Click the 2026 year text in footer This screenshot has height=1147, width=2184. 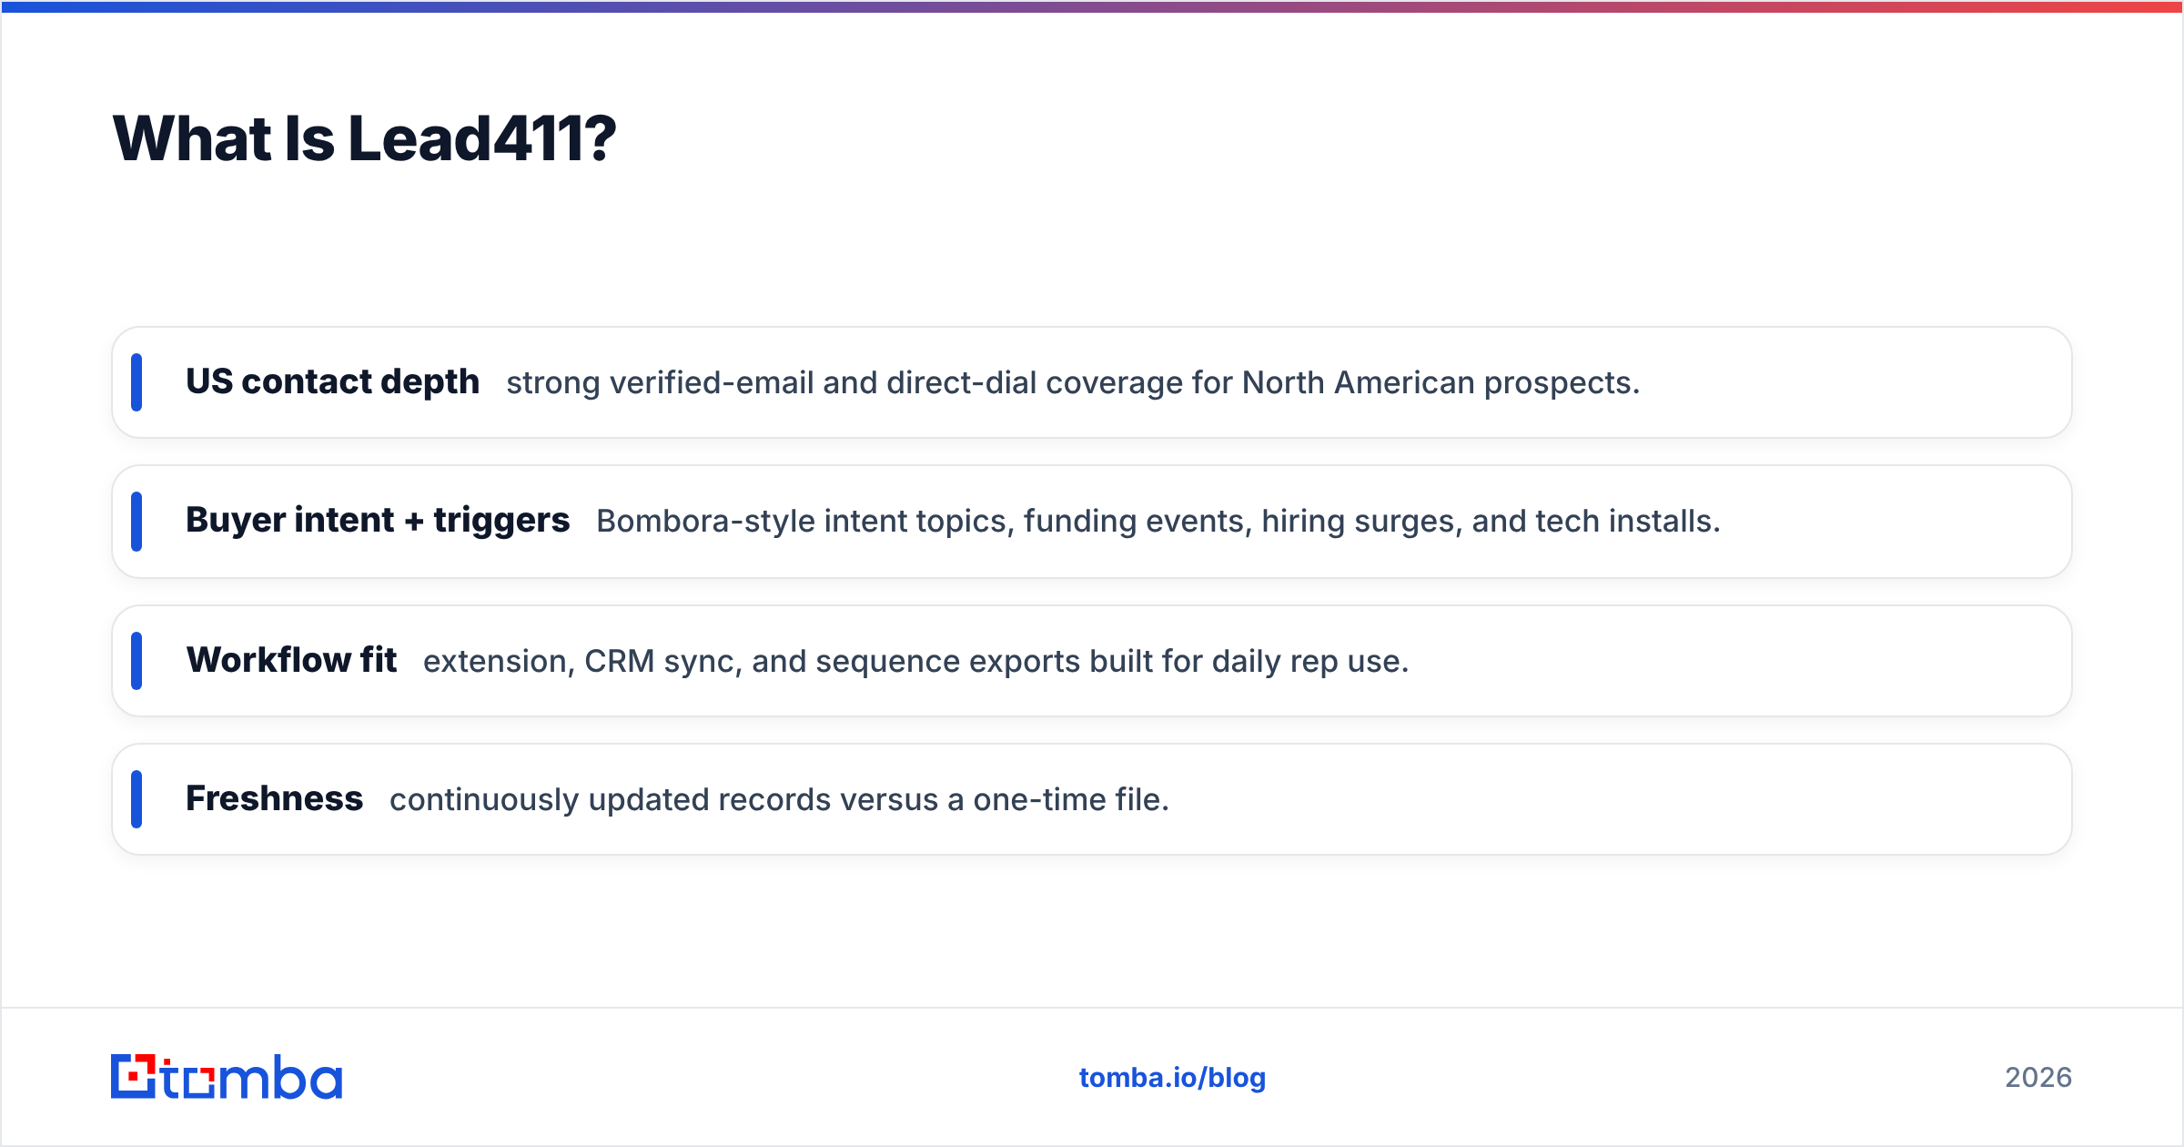tap(2038, 1078)
